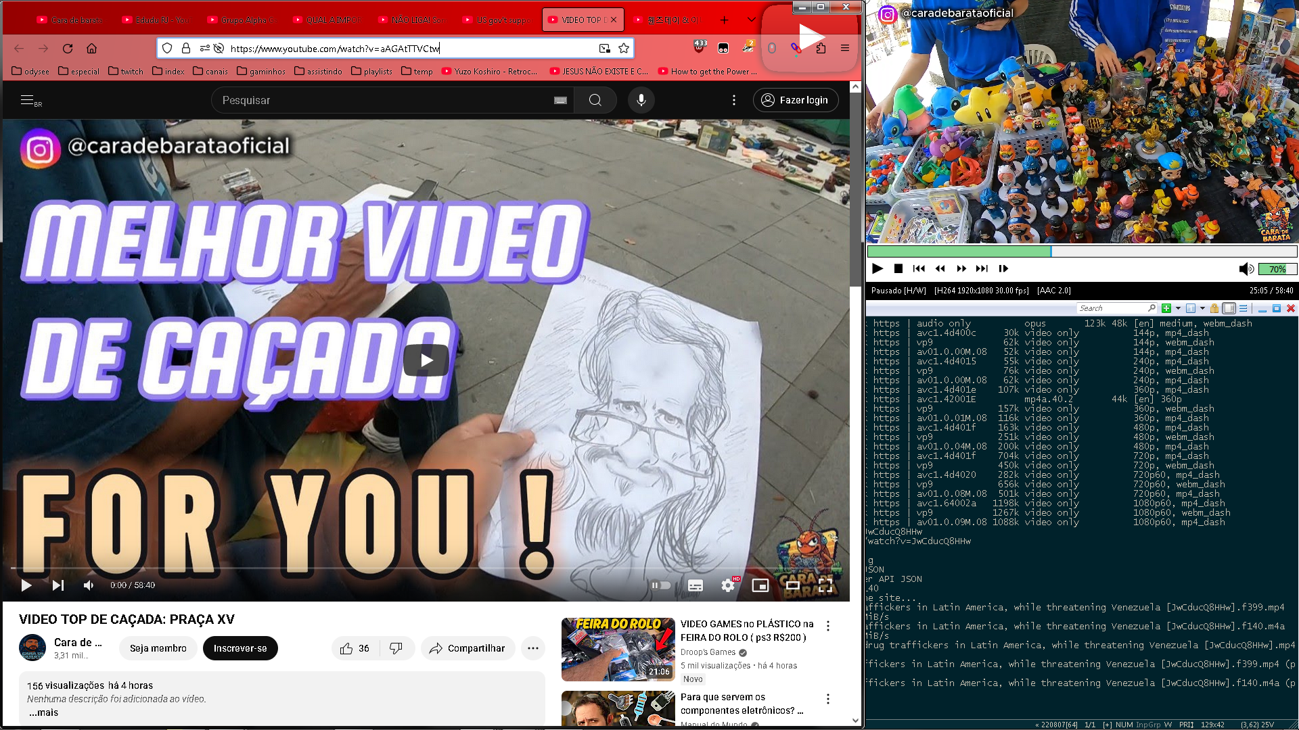Image resolution: width=1299 pixels, height=730 pixels.
Task: Switch to the Cara de barata tab
Action: pyautogui.click(x=70, y=20)
